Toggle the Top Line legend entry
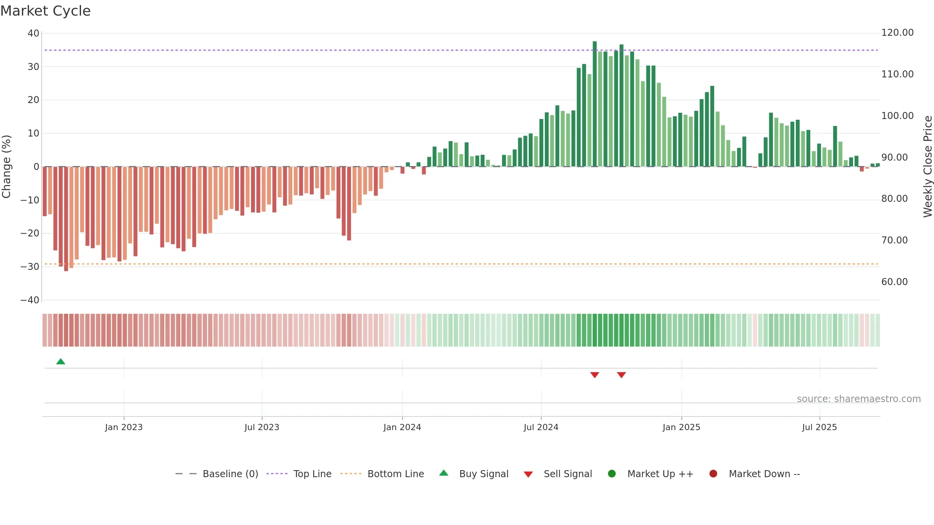This screenshot has height=525, width=934. coord(299,474)
